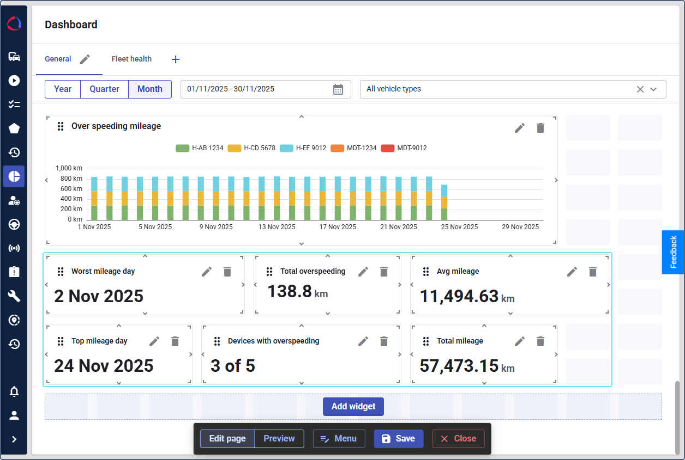Open the Menu dropdown in bottom toolbar
Viewport: 685px width, 460px height.
tap(339, 439)
